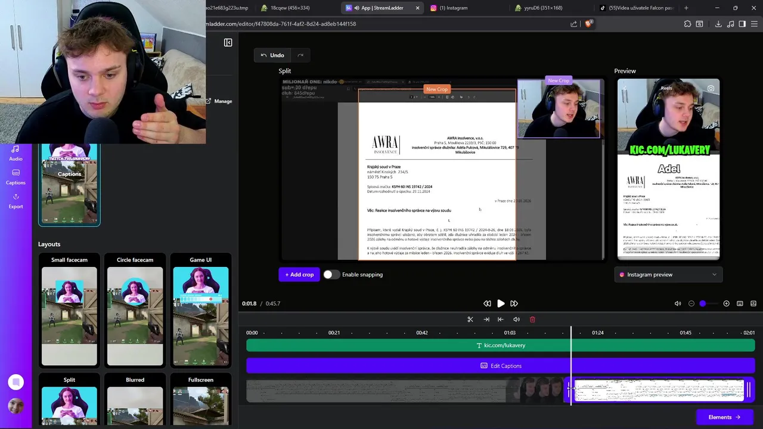Image resolution: width=763 pixels, height=429 pixels.
Task: Click the redo arrow icon
Action: click(300, 55)
